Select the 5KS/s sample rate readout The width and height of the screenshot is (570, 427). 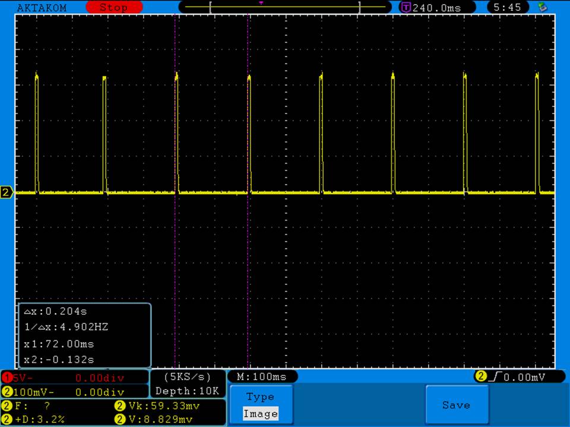click(x=187, y=377)
